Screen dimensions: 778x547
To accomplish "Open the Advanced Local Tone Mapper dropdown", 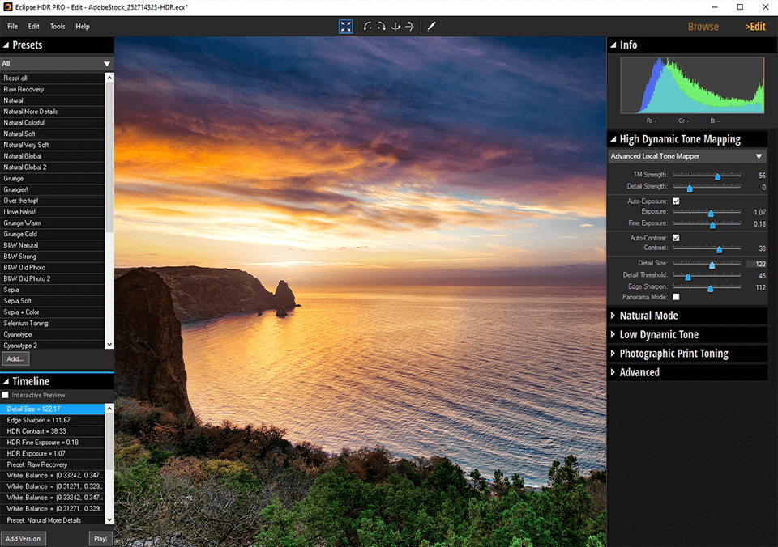I will 687,156.
